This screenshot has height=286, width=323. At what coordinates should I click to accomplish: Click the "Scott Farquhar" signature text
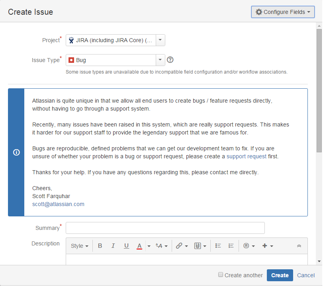pyautogui.click(x=51, y=196)
